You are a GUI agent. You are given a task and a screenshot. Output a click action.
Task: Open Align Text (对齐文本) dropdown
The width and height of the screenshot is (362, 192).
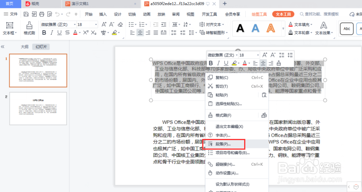coord(212,24)
